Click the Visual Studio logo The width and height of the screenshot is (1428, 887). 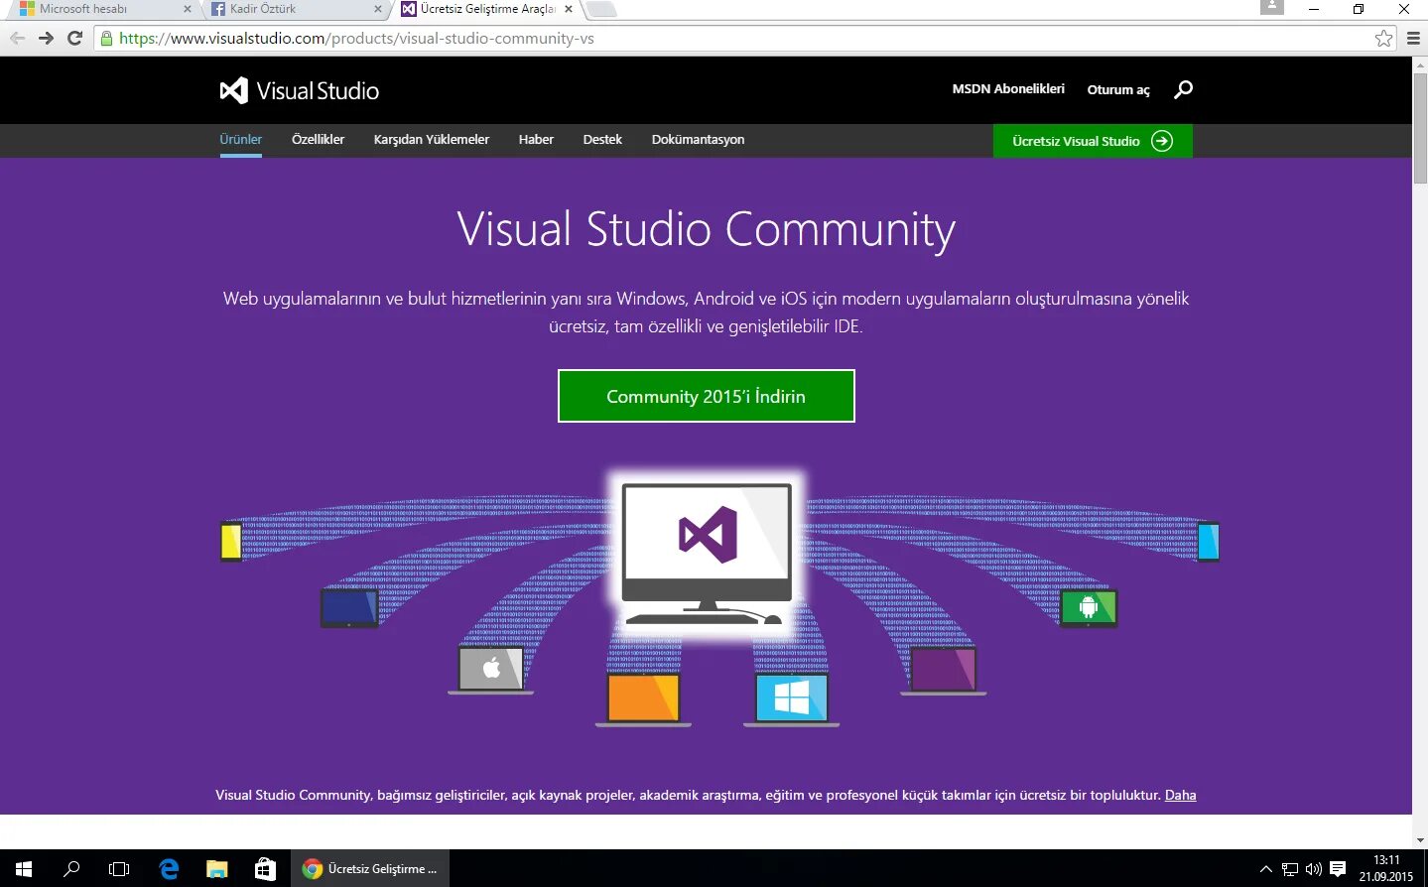[x=299, y=90]
